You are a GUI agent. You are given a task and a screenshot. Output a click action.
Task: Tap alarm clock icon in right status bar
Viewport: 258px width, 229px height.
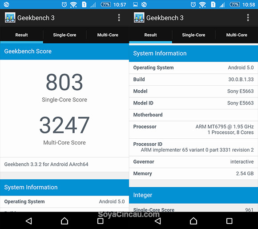point(193,4)
